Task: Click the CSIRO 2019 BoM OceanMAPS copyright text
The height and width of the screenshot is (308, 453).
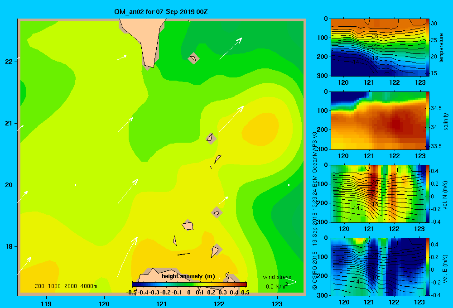Action: [315, 211]
